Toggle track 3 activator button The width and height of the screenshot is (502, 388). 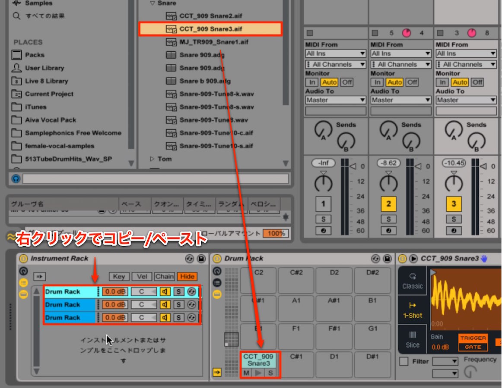tap(454, 203)
